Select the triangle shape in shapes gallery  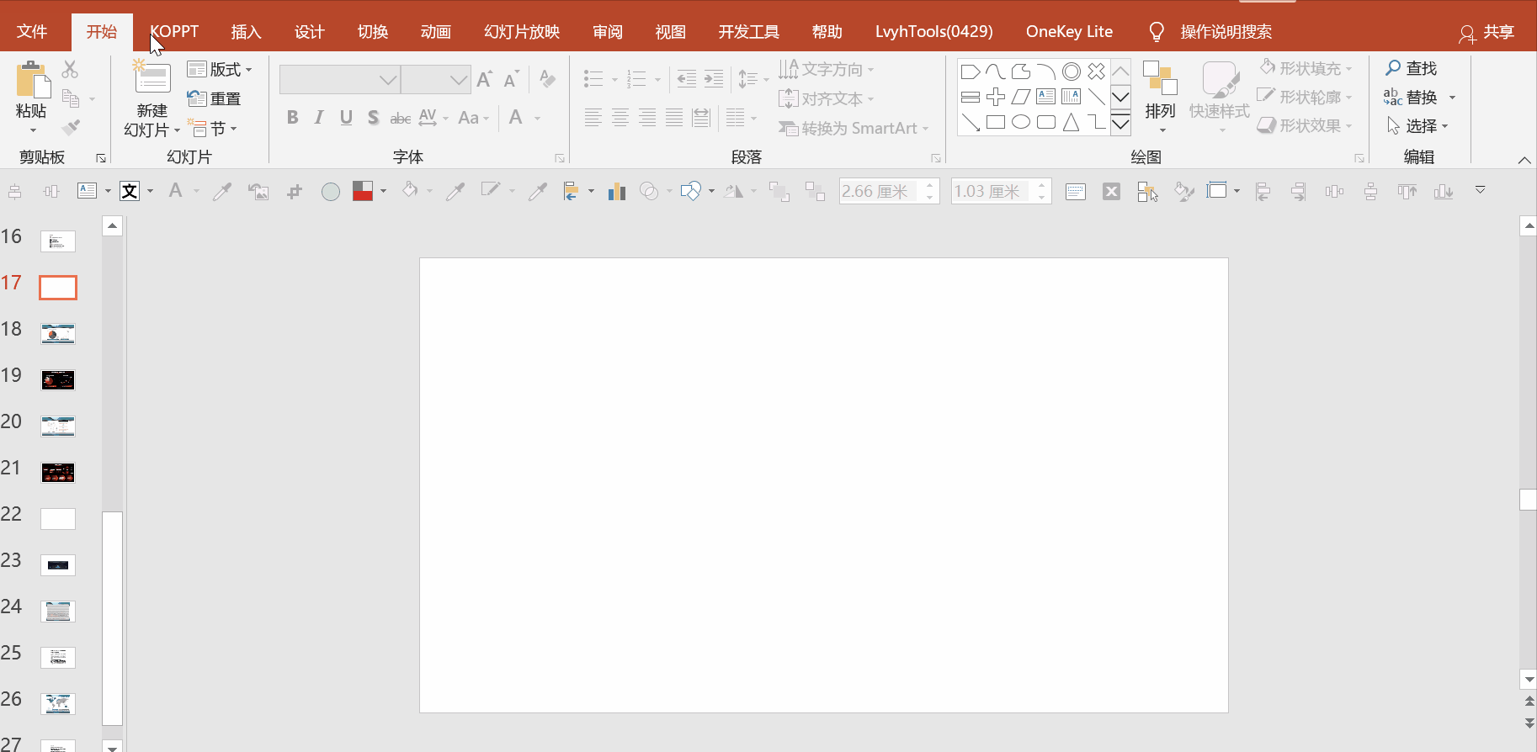[1071, 123]
